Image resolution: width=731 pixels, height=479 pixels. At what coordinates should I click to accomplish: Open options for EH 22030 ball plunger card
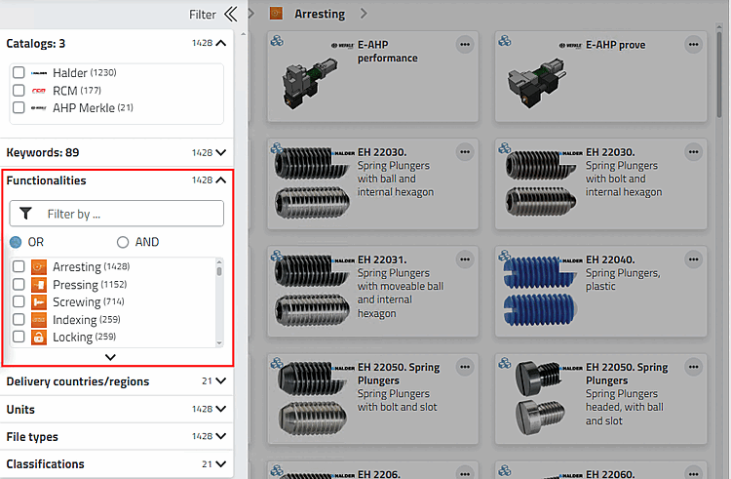point(465,152)
